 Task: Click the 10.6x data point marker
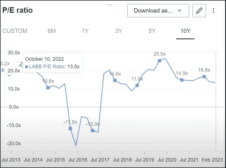pos(48,88)
